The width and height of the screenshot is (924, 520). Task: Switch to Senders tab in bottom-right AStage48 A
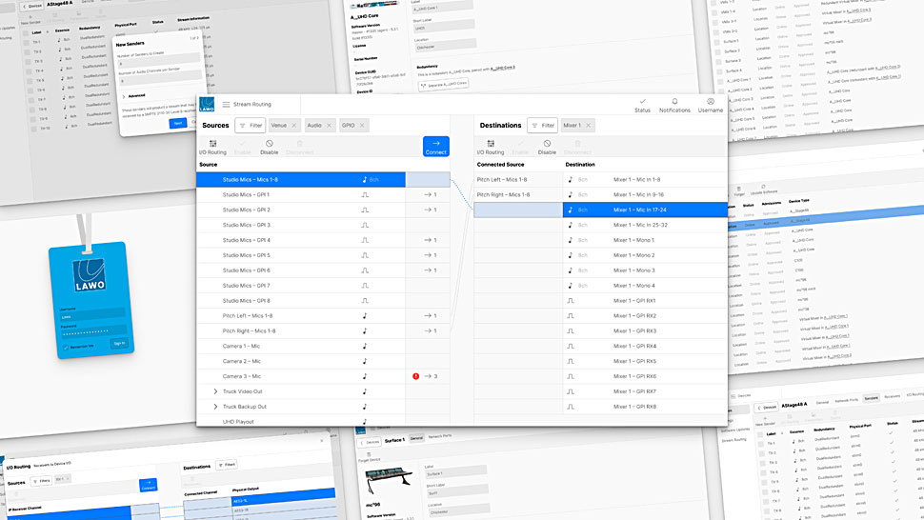click(871, 399)
